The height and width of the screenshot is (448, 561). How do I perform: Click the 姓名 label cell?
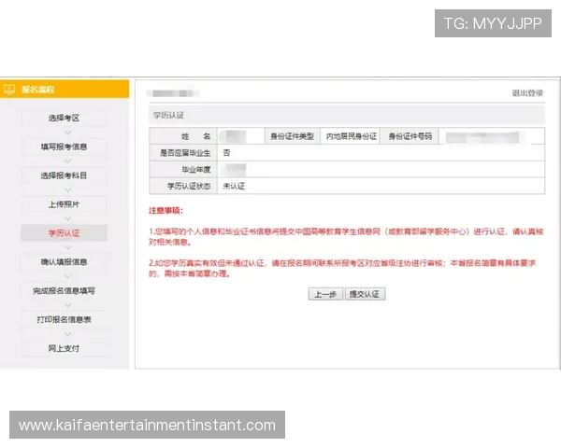183,136
